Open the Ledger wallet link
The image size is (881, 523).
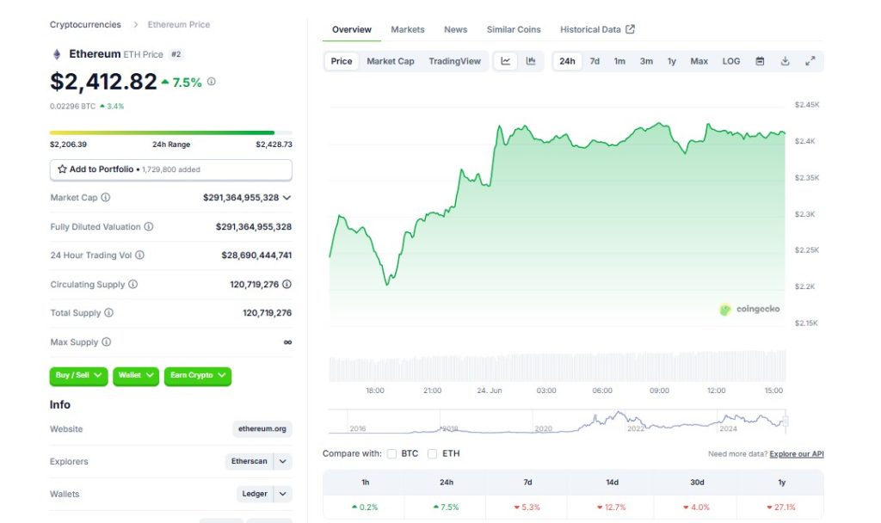coord(255,494)
